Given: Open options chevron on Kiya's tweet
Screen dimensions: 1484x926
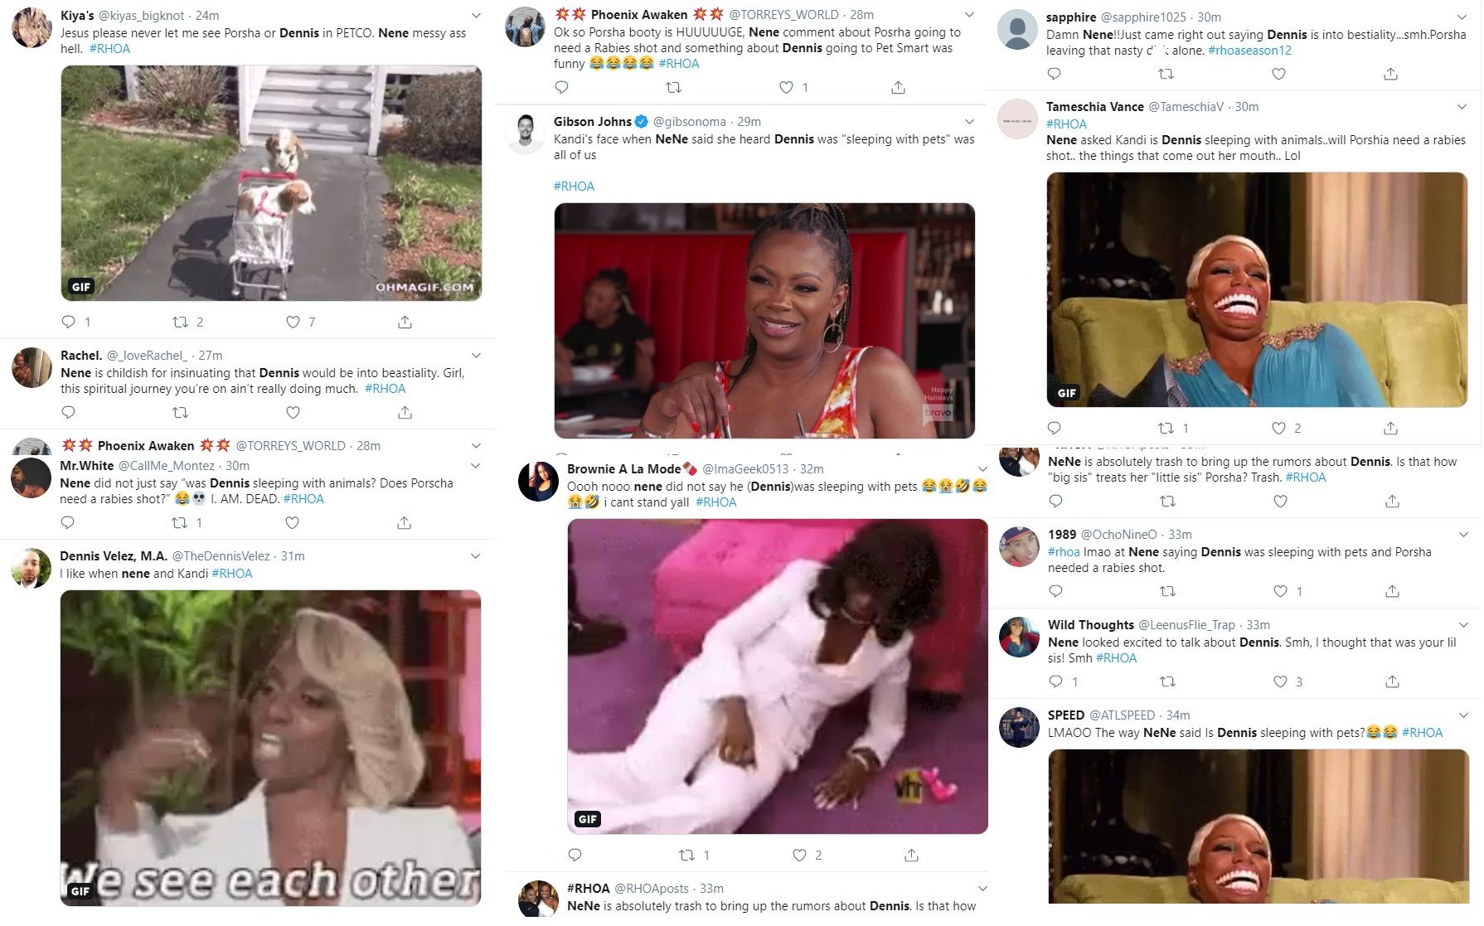Looking at the screenshot, I should (476, 16).
